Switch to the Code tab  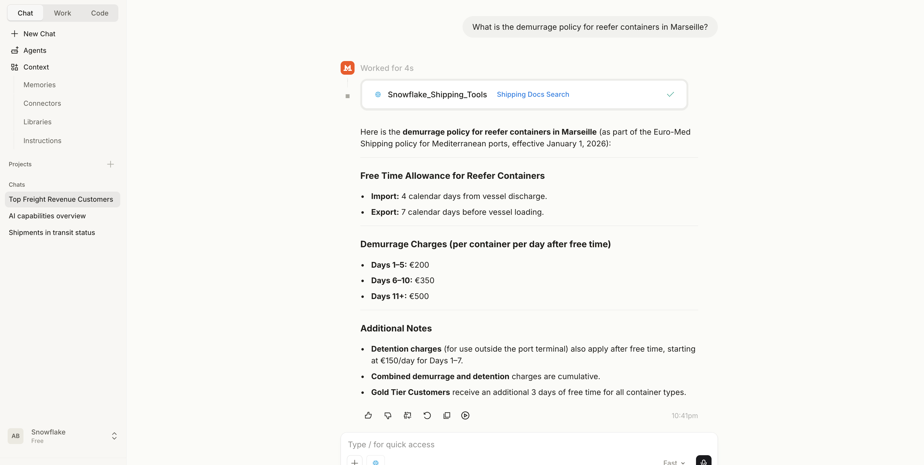(x=100, y=13)
